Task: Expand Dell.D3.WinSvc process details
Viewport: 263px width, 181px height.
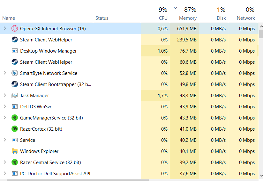Action: (5, 106)
